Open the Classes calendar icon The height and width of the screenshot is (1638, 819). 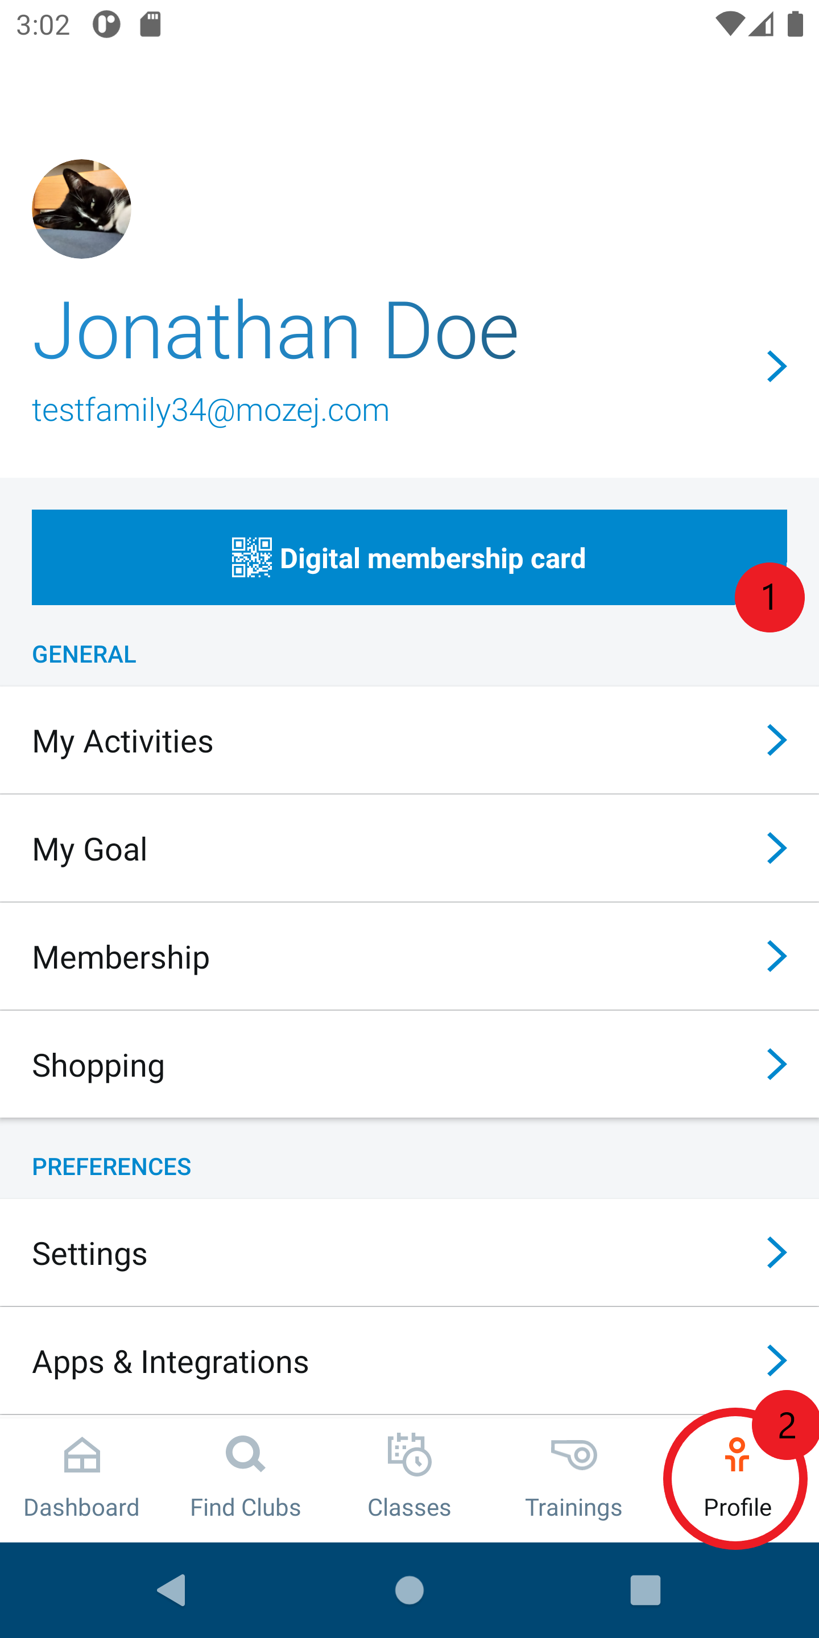[x=409, y=1455]
